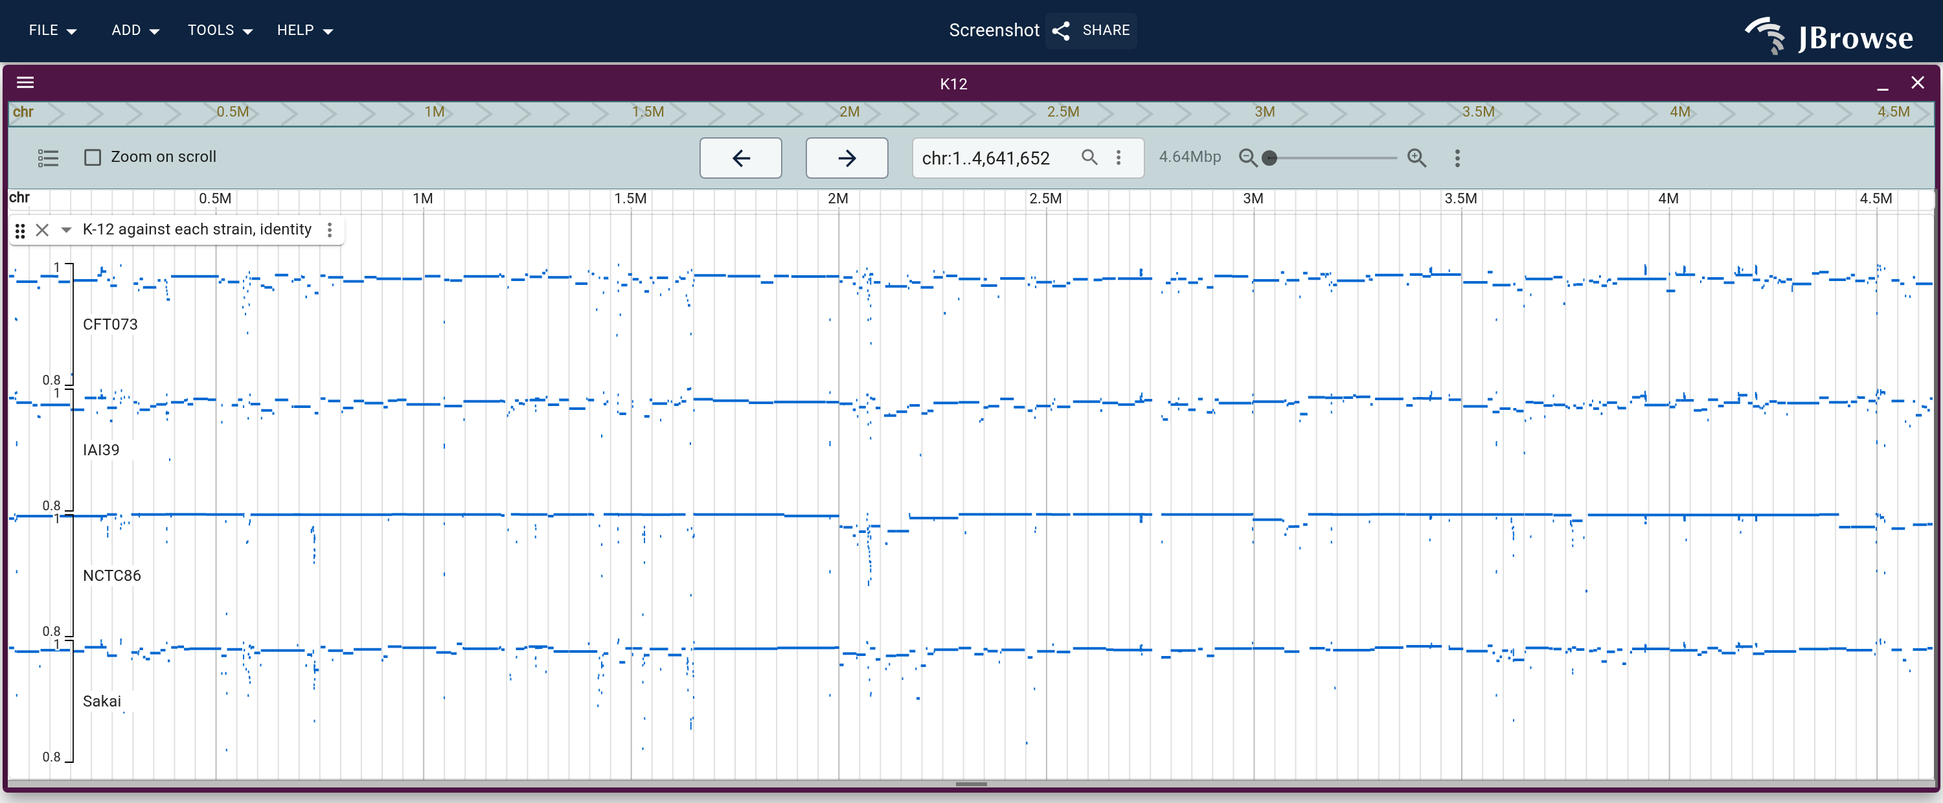This screenshot has height=803, width=1943.
Task: Open the location box three-dot options
Action: [x=1119, y=157]
